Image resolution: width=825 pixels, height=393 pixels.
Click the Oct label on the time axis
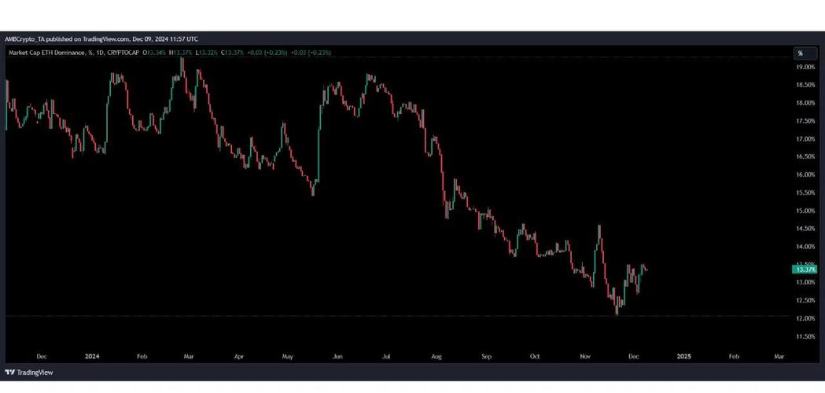(535, 356)
